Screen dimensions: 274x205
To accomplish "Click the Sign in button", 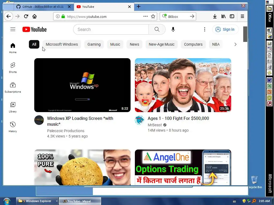I will (x=225, y=29).
